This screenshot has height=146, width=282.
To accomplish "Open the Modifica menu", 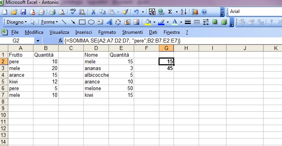I will click(34, 32).
